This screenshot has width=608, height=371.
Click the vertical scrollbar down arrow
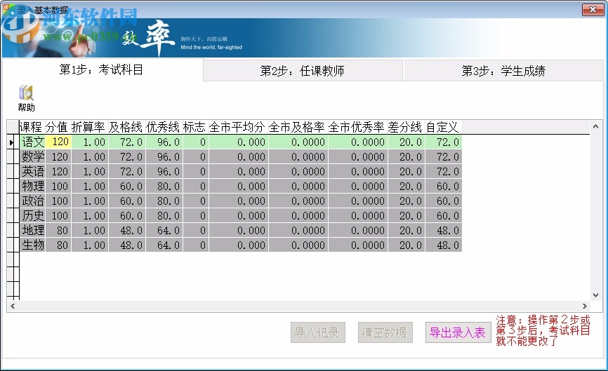click(x=595, y=295)
